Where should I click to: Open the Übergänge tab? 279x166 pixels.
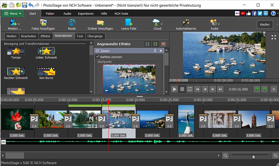pos(95,36)
